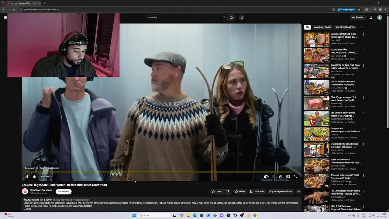Viewport: 389px width, 219px height.
Task: Open options for Olive Wagyu in Japan video
Action: [364, 98]
